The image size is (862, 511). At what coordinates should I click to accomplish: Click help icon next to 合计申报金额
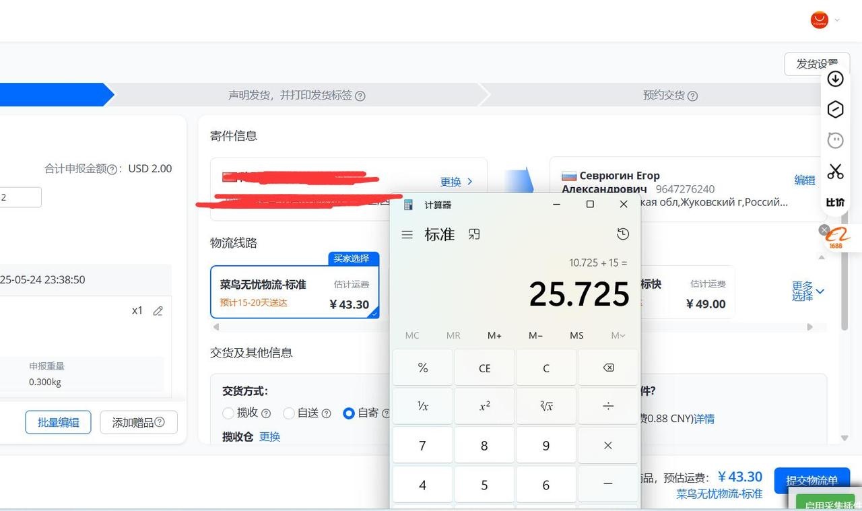(x=112, y=169)
